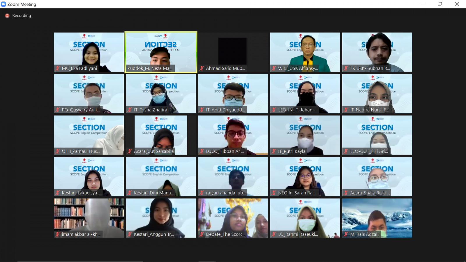
Task: Click the Zoom logo in title bar
Action: 3,4
